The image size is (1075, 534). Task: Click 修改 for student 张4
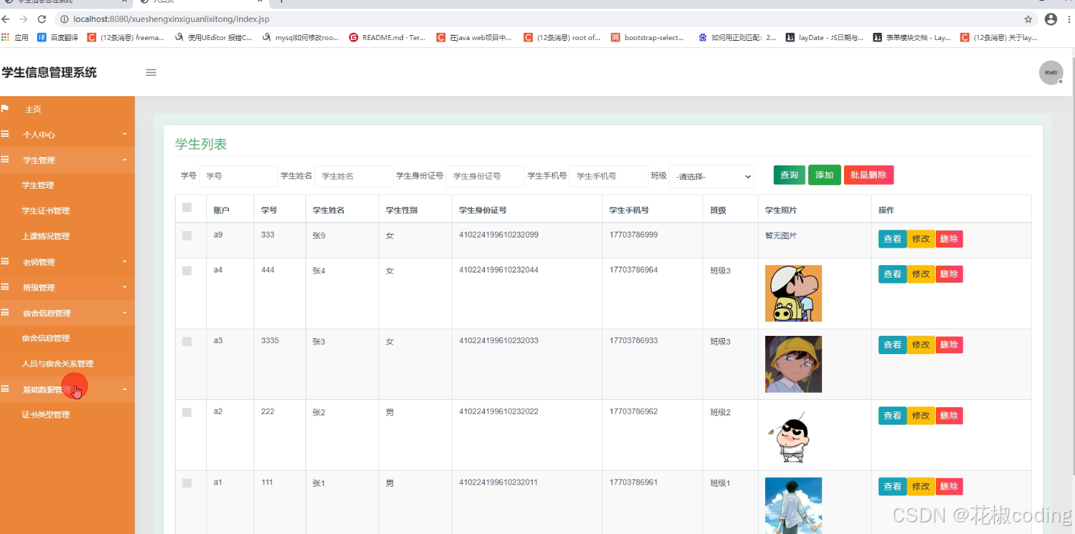coord(921,274)
